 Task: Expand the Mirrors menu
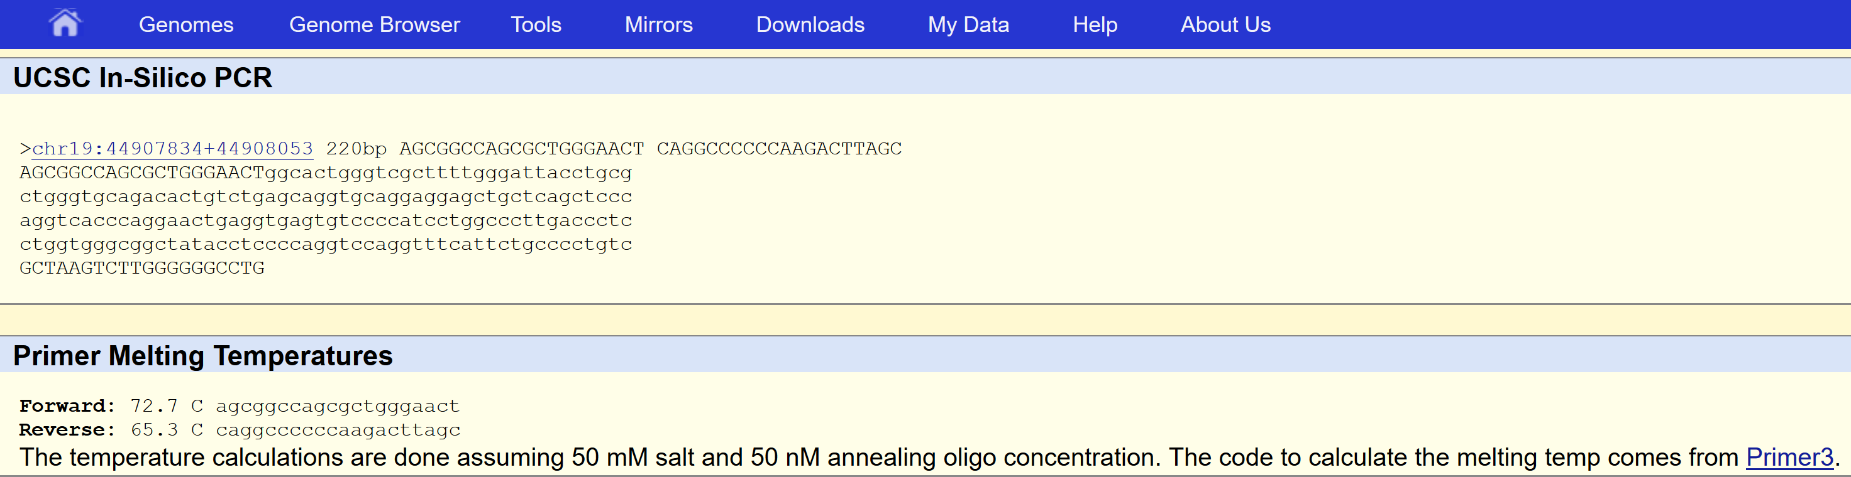pos(658,24)
